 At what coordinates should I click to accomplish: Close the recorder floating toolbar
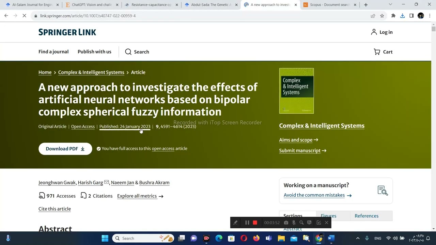point(326,223)
